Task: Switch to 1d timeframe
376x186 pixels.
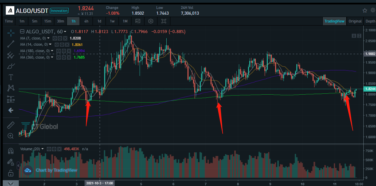Action: [99, 21]
